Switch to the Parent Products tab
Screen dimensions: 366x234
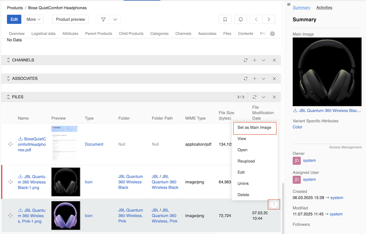99,33
